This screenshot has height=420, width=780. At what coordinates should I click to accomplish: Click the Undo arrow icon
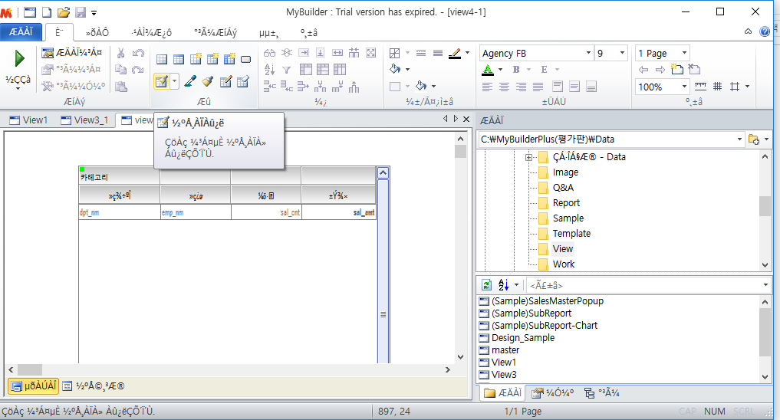(x=138, y=53)
